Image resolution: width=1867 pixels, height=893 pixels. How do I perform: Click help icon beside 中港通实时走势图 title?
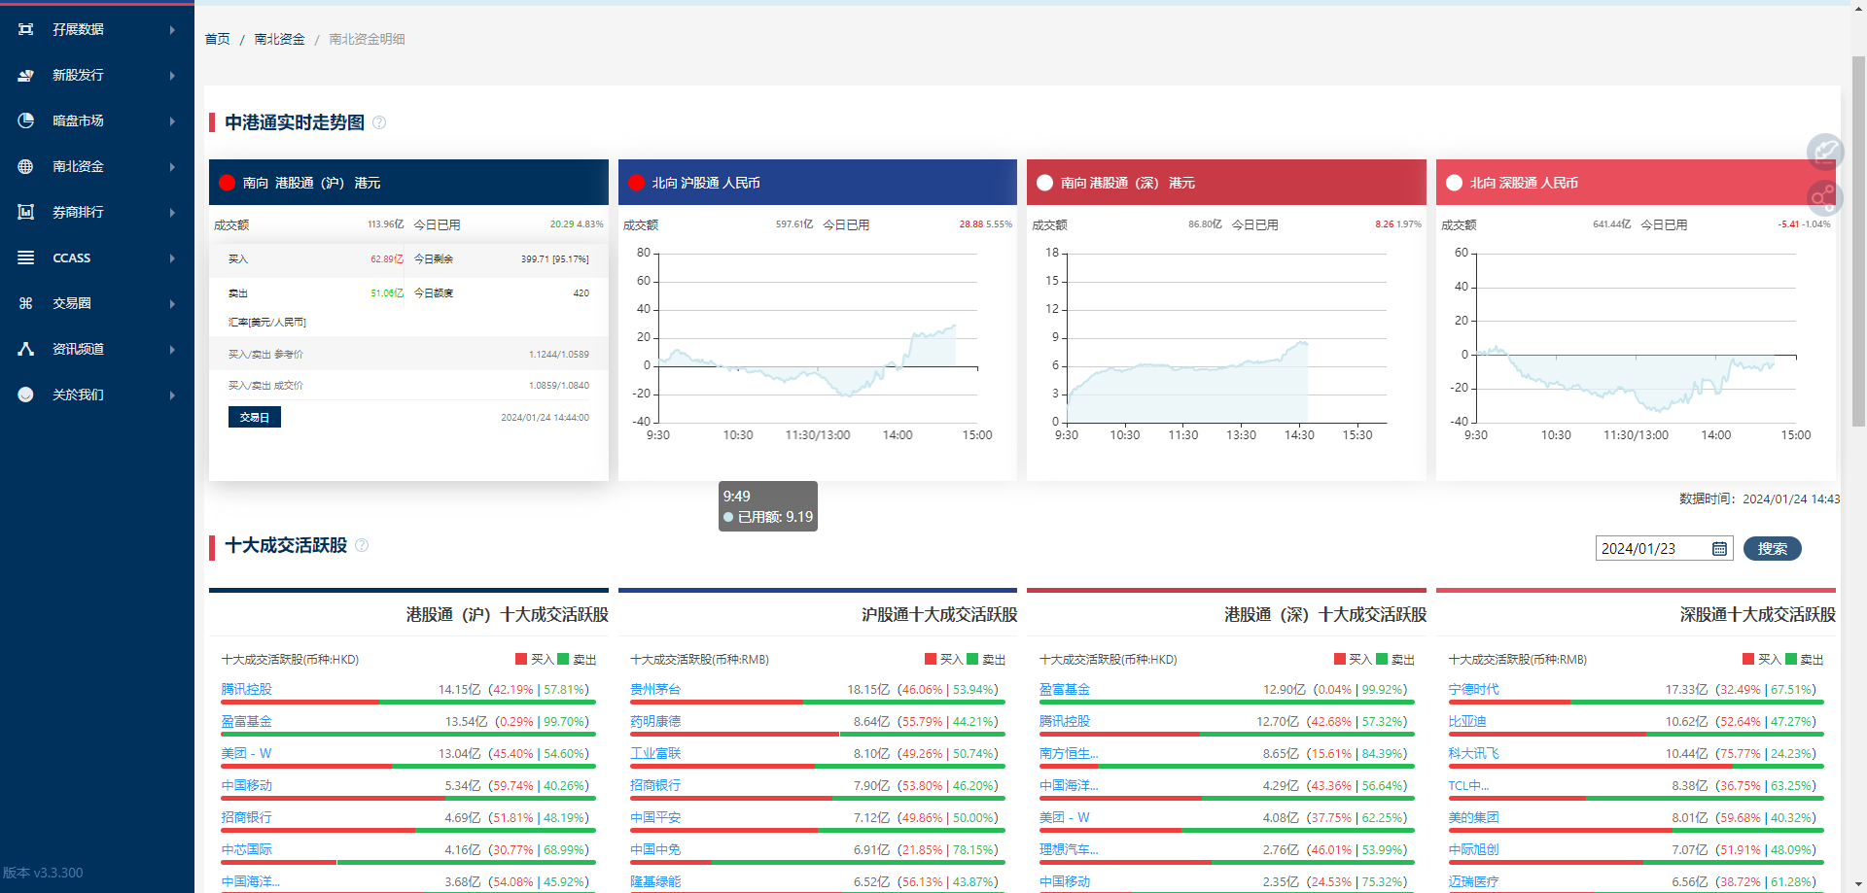pyautogui.click(x=379, y=122)
